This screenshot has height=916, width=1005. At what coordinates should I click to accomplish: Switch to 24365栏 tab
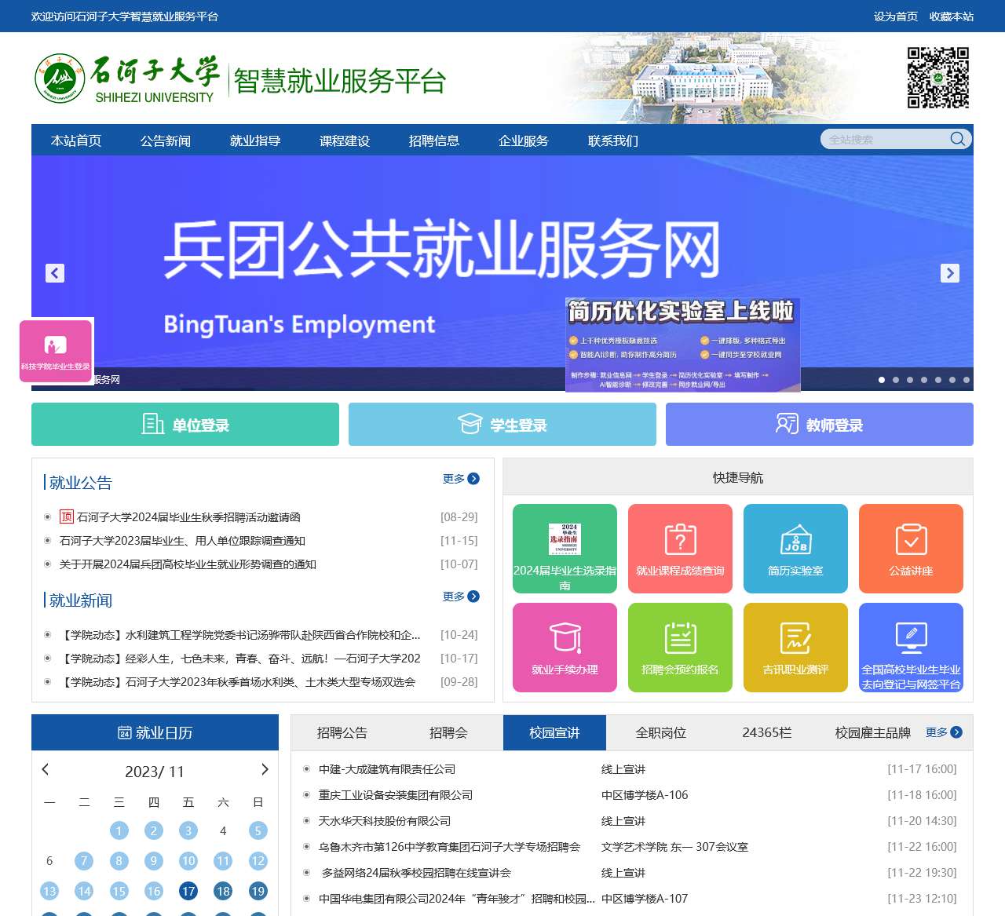pos(767,732)
